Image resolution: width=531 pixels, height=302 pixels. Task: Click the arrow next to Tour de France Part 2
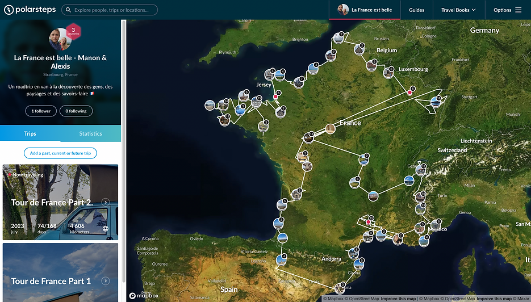(x=106, y=202)
